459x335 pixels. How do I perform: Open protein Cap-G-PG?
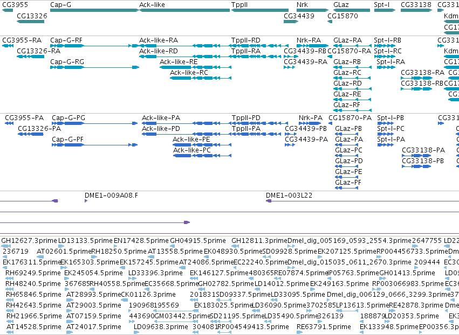click(x=68, y=118)
